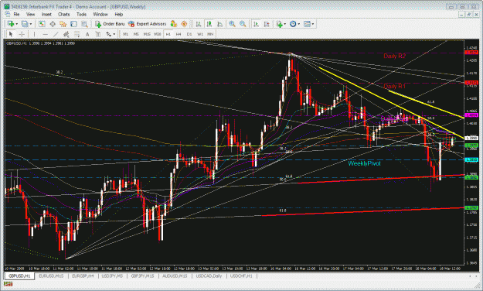Open the Tools menu
The image size is (483, 291).
pos(81,14)
